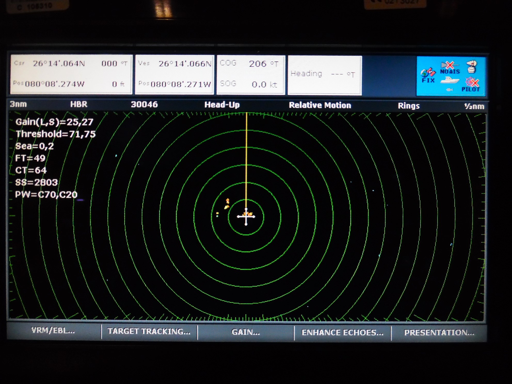Click the SOG 0.0 kt readout

(x=249, y=84)
